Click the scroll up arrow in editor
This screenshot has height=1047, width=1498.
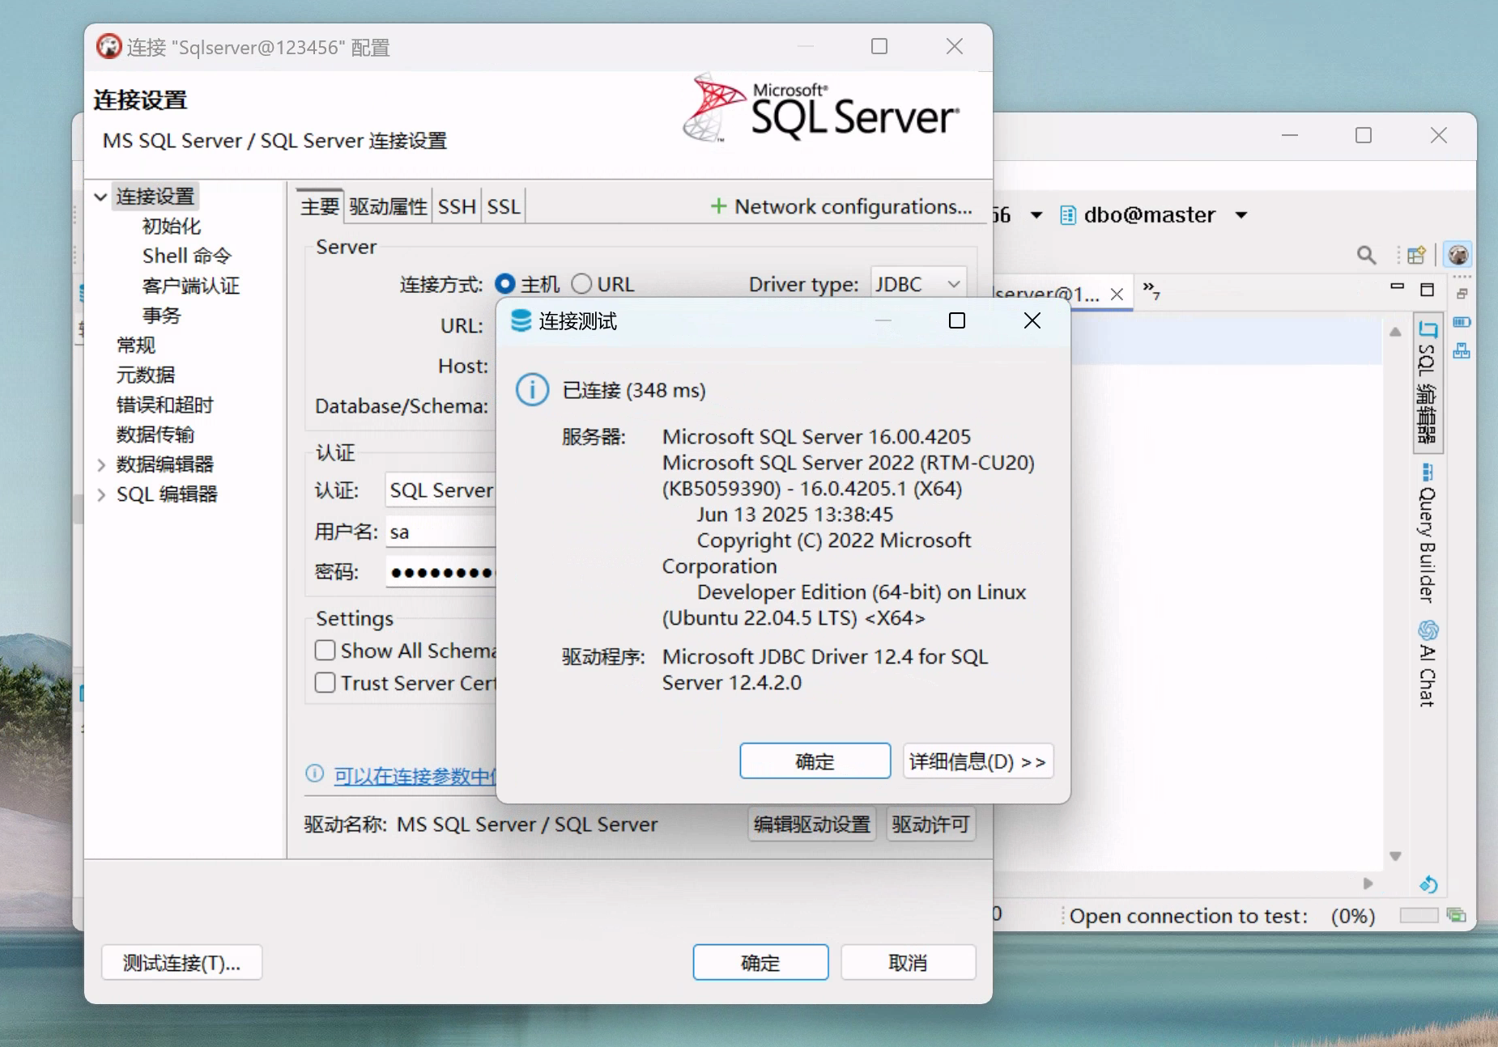point(1395,332)
